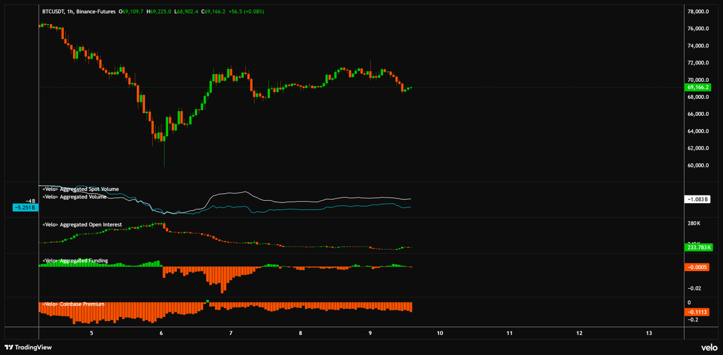Click date 10 on the time axis
Image resolution: width=723 pixels, height=355 pixels.
(x=440, y=333)
